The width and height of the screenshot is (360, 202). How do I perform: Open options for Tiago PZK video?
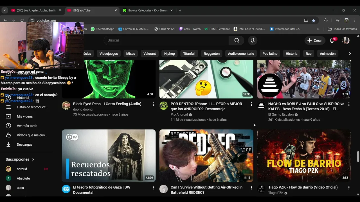[349, 187]
